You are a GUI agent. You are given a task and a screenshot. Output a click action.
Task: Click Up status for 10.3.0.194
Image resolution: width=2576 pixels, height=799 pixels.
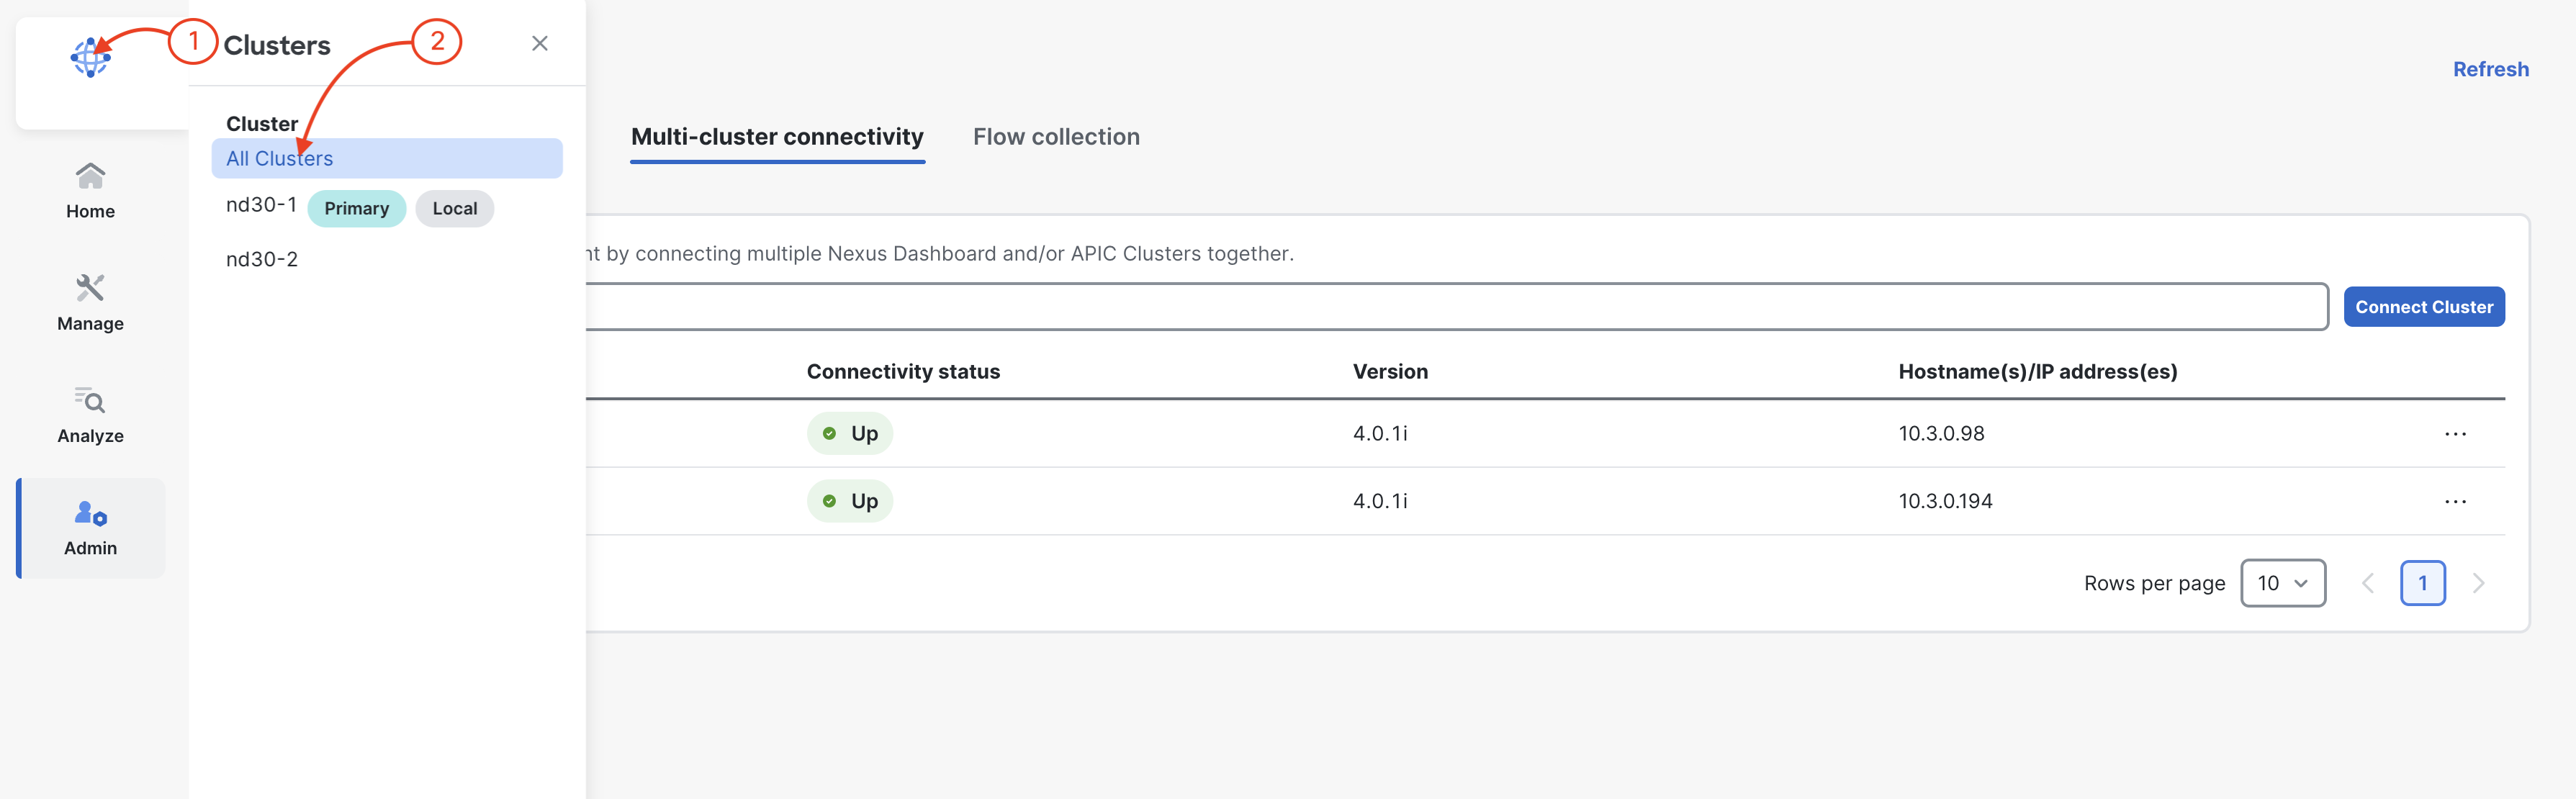(850, 501)
